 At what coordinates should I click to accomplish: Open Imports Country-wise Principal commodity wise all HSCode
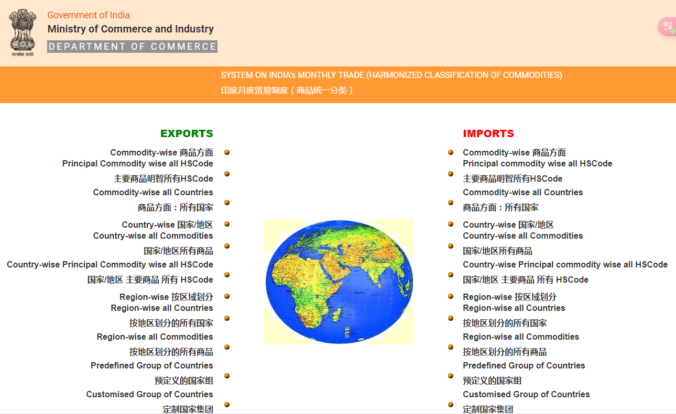pos(565,265)
